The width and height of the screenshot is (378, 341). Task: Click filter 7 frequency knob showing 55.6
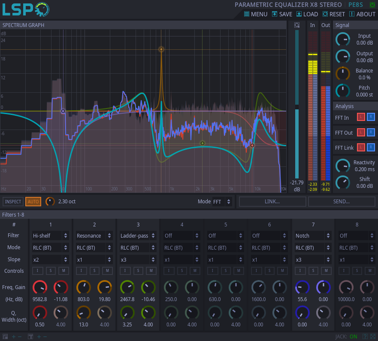pyautogui.click(x=302, y=287)
